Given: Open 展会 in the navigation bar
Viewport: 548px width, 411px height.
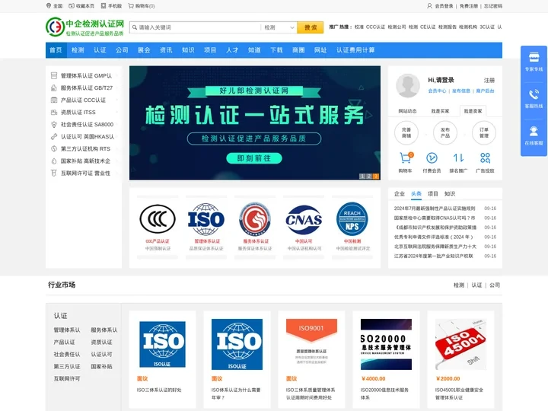Looking at the screenshot, I should [144, 50].
